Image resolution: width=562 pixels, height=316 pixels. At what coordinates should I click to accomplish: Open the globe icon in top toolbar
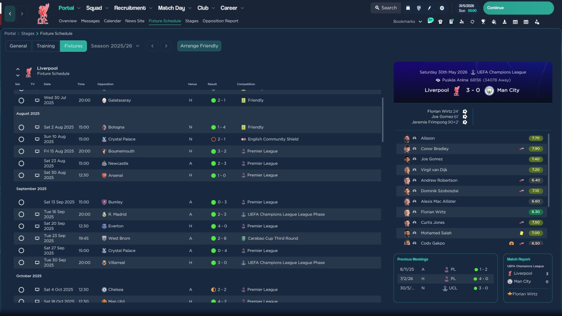[419, 8]
